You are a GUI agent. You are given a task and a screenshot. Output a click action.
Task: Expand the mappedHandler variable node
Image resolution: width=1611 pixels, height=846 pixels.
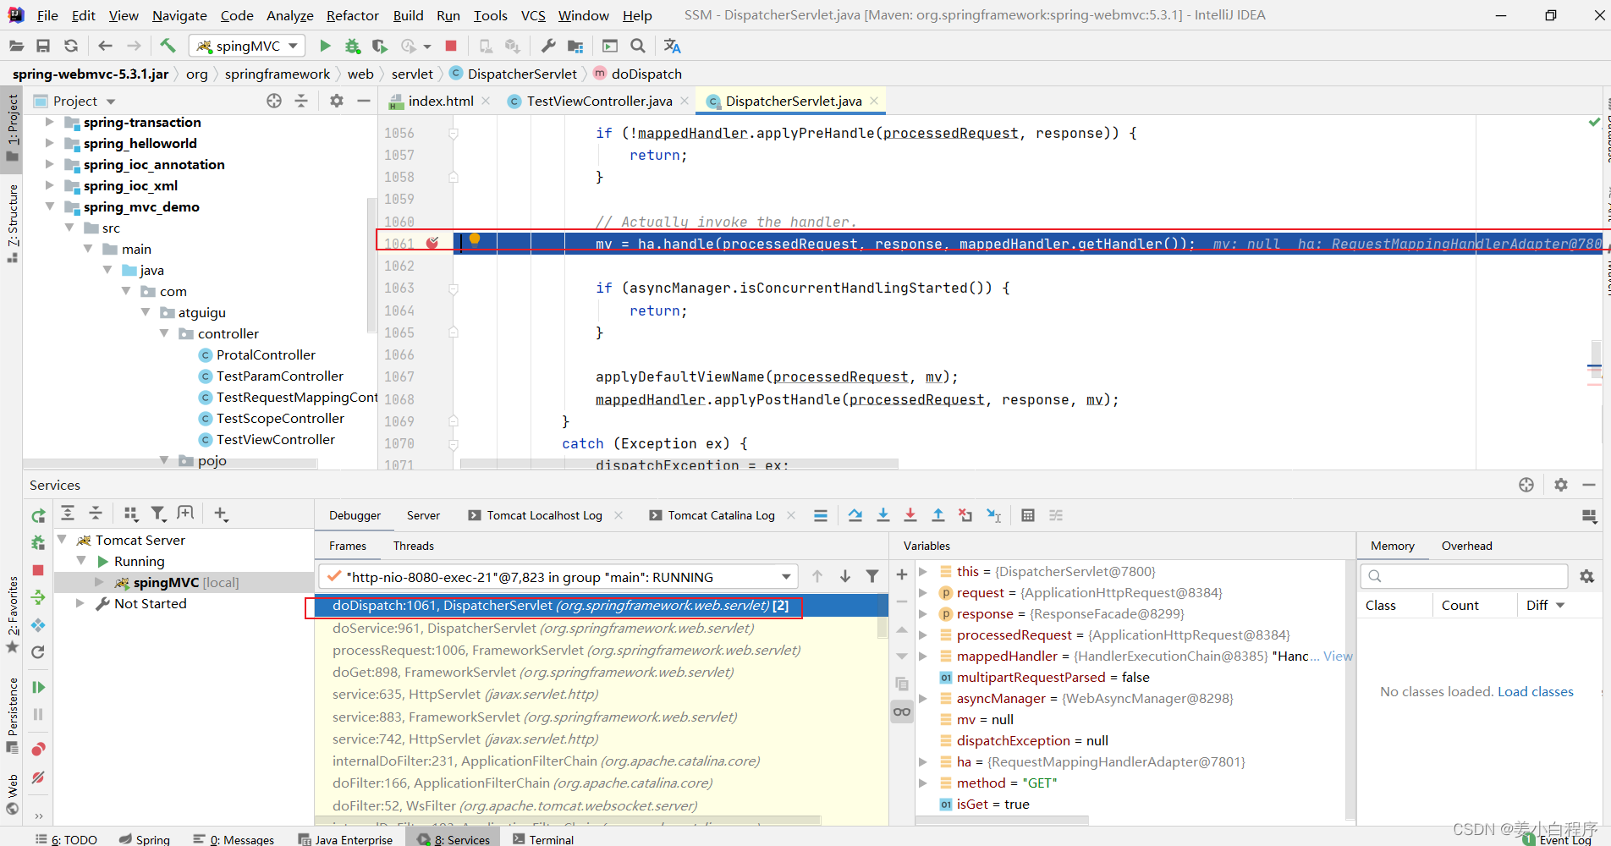coord(923,656)
